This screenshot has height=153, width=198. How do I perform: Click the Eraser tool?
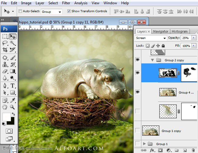5,71
